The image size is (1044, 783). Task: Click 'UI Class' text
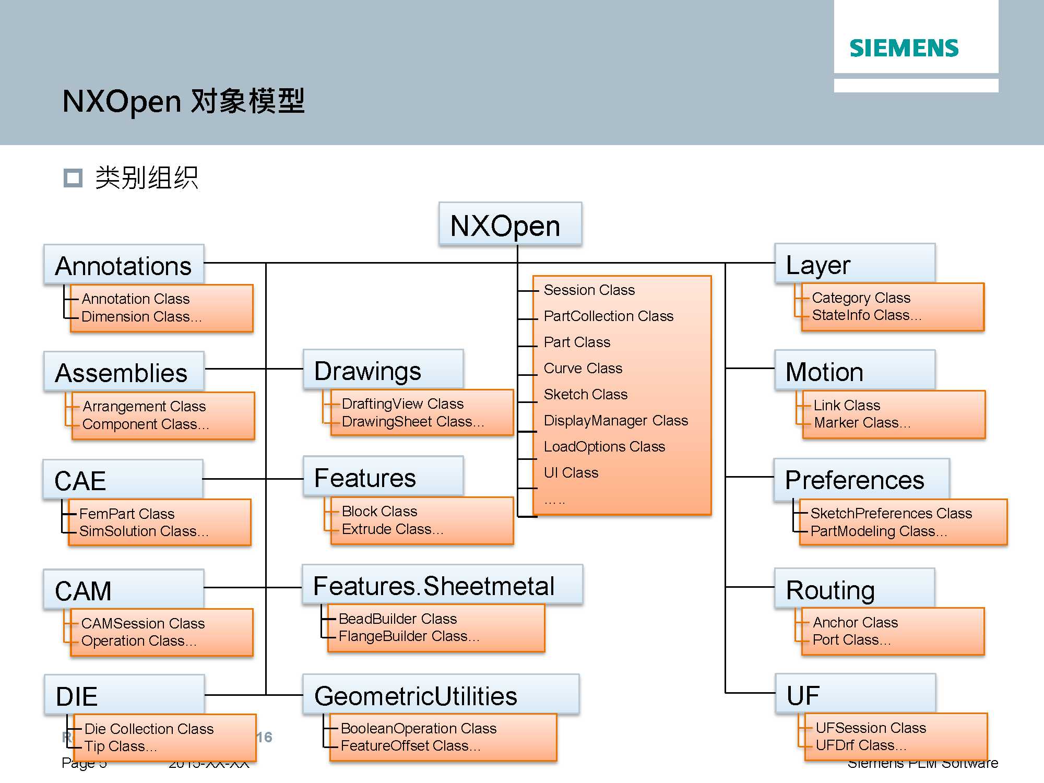[571, 472]
